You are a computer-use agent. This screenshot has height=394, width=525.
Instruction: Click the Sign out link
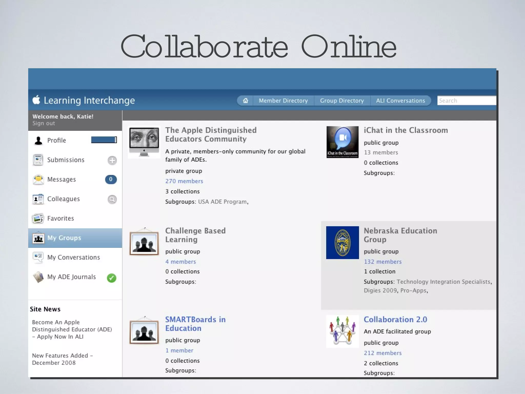tap(44, 123)
